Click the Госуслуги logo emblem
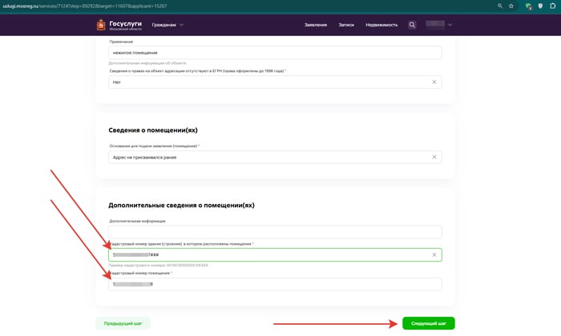 101,25
